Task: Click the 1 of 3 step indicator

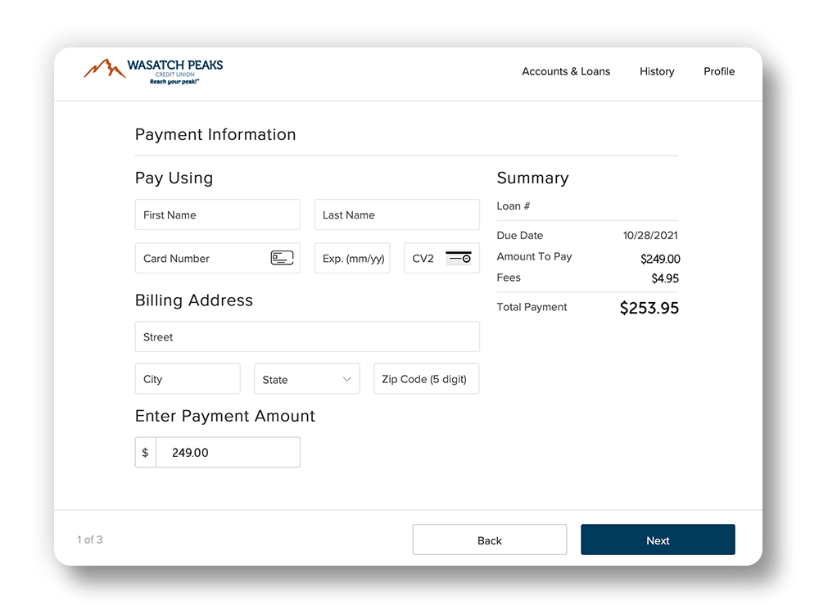Action: [x=89, y=540]
